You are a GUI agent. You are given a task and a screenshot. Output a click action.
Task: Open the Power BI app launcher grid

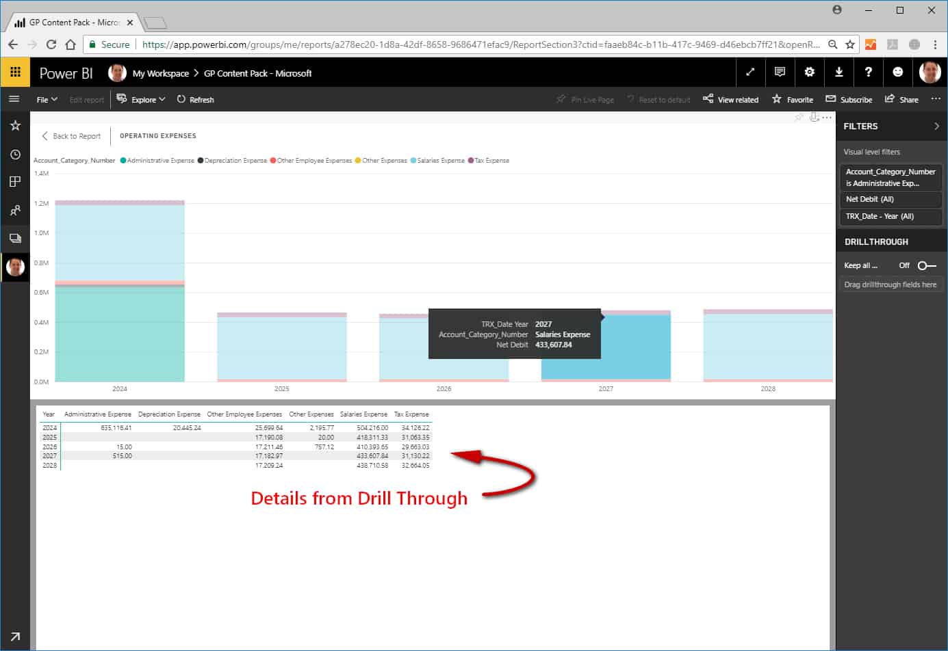pos(15,72)
